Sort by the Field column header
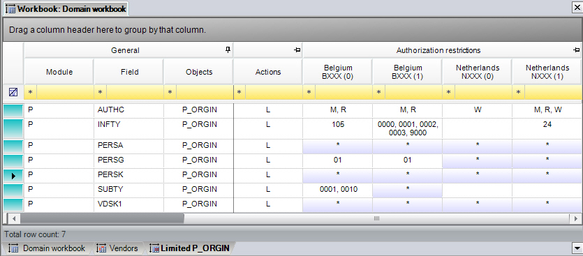This screenshot has width=583, height=256. coord(129,72)
